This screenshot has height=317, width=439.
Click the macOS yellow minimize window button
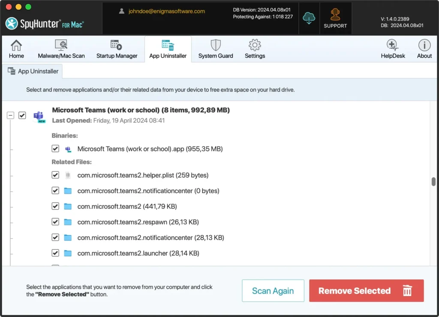pos(18,7)
